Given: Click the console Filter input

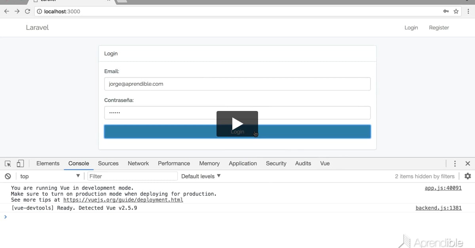Looking at the screenshot, I should pos(133,176).
